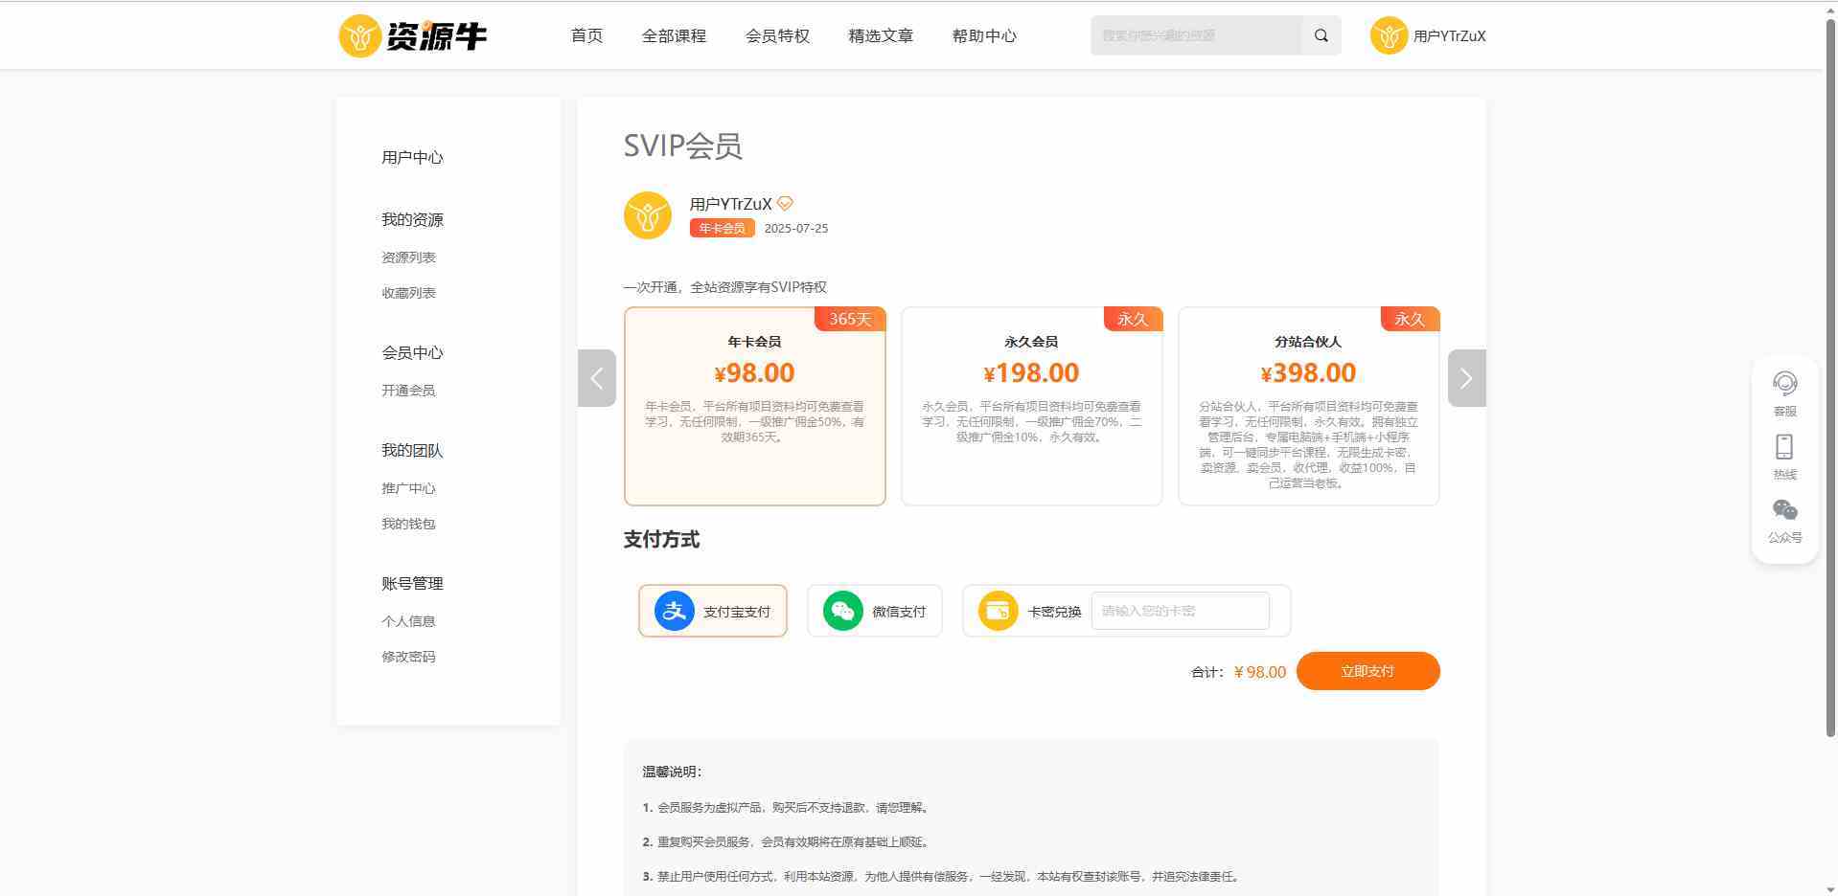Click the 账号管理 sidebar heading
This screenshot has height=896, width=1838.
tap(412, 583)
